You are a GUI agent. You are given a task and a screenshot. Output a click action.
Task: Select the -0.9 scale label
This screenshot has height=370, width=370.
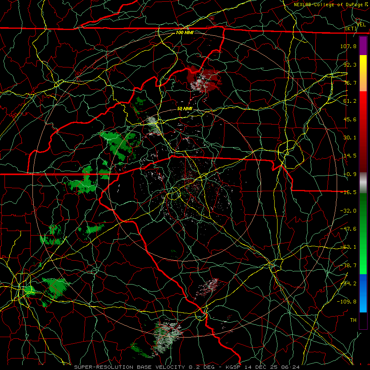click(x=350, y=174)
